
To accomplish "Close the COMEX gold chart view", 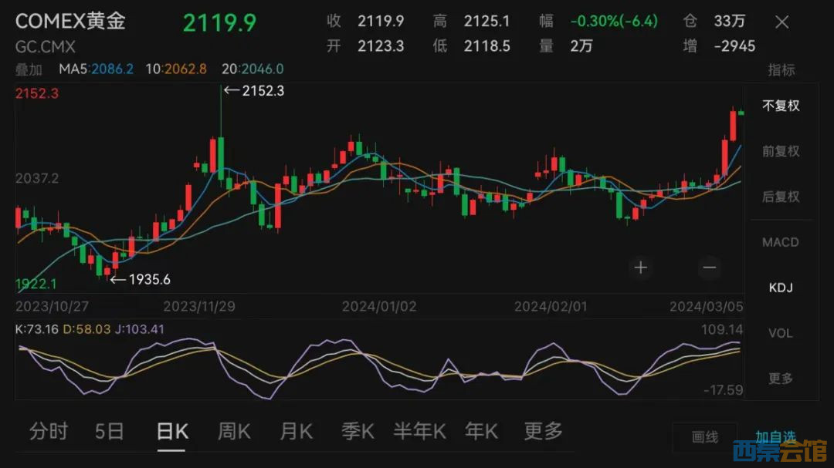I will tap(781, 22).
